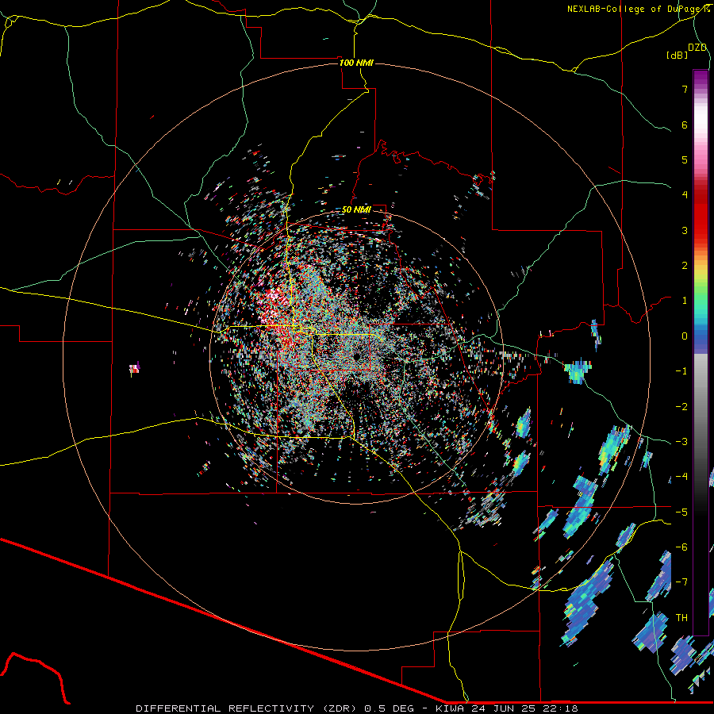Click the color scale bar legend
The width and height of the screenshot is (714, 714).
701,352
